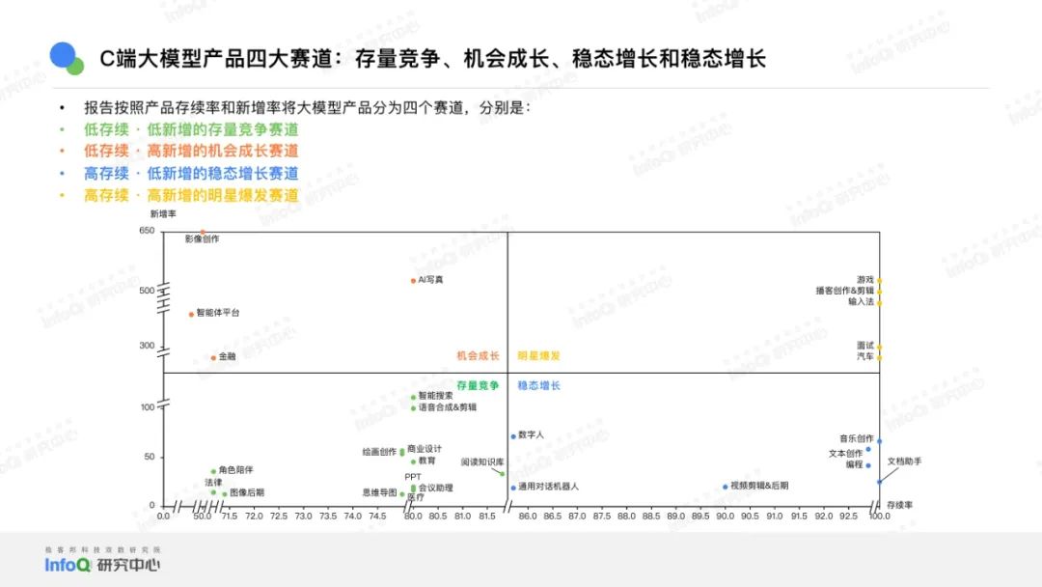Click the 思维导图 data label
The image size is (1042, 587).
pyautogui.click(x=379, y=492)
